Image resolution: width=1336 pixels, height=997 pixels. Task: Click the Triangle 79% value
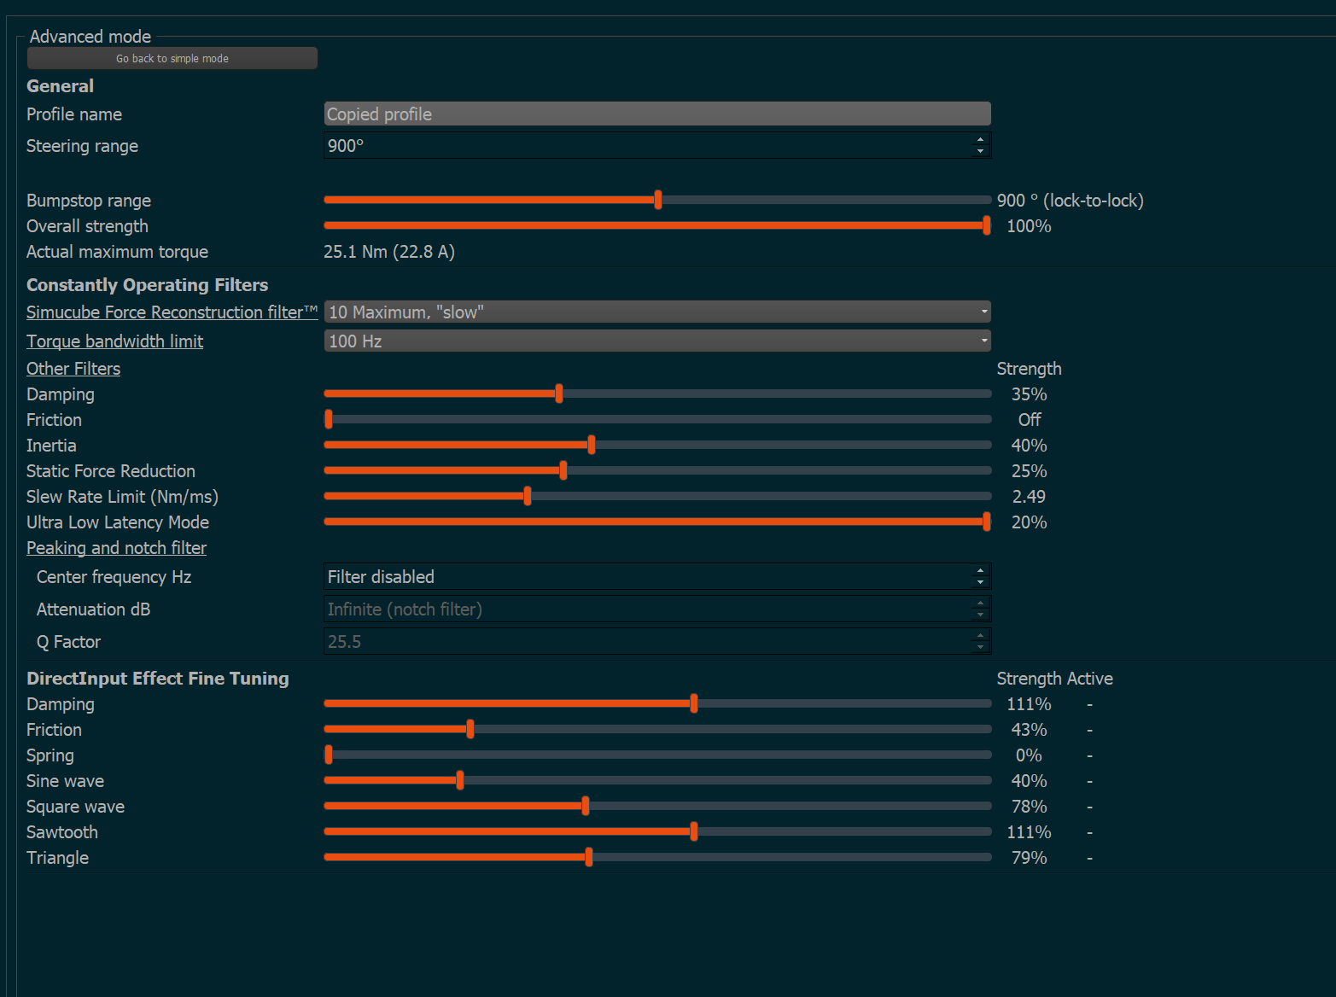1029,858
